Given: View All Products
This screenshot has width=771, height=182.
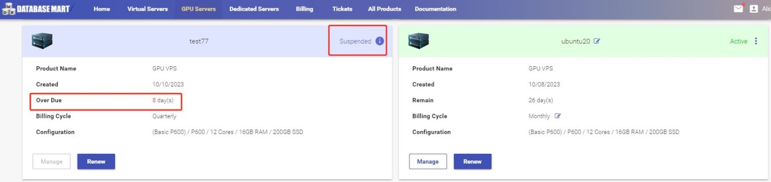Looking at the screenshot, I should [x=385, y=9].
